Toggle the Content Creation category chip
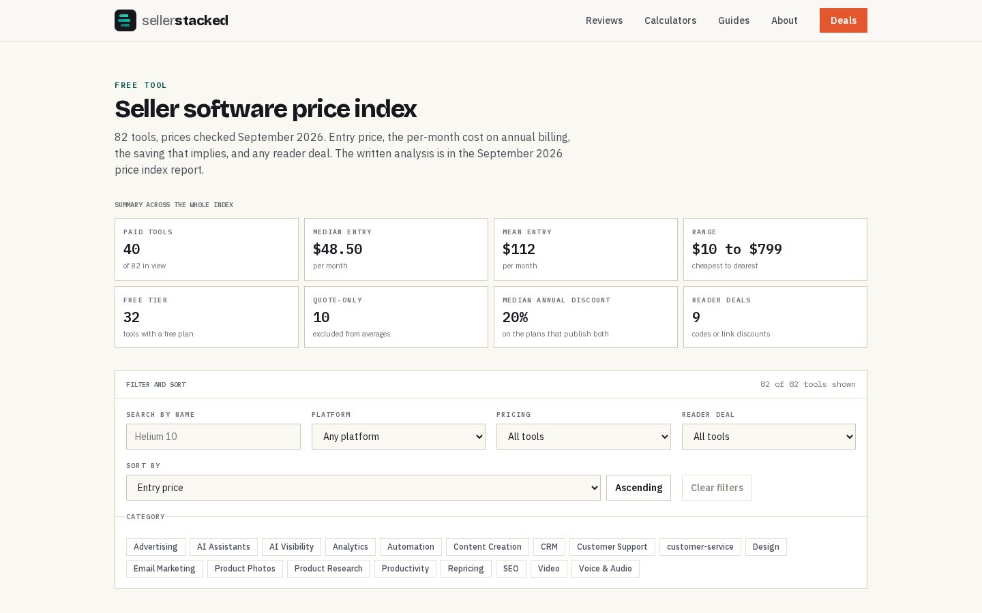The height and width of the screenshot is (613, 982). point(488,547)
